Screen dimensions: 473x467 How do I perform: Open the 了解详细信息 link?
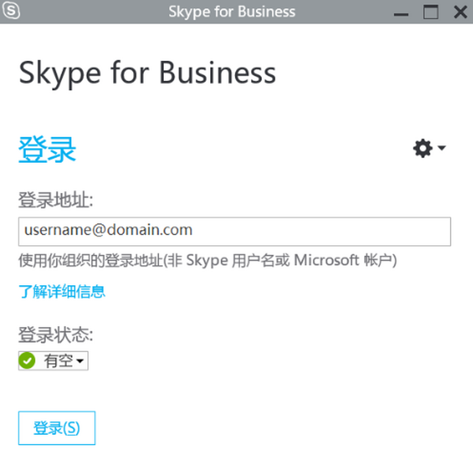62,292
